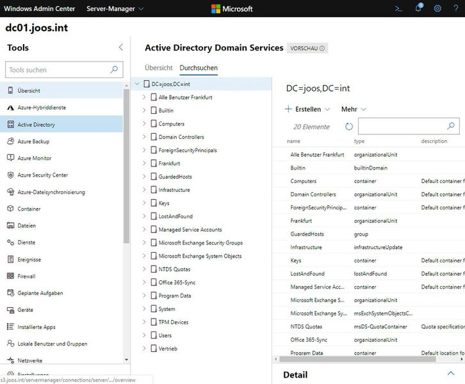Viewport: 465px width, 384px height.
Task: Expand the Computers tree node
Action: [x=144, y=124]
